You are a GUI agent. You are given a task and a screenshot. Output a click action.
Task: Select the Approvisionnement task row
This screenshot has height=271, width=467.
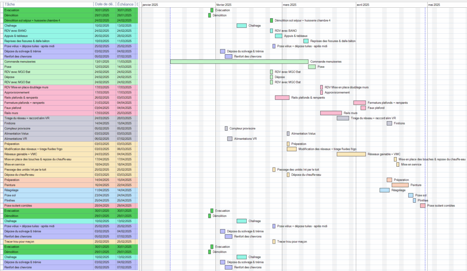tap(71, 92)
